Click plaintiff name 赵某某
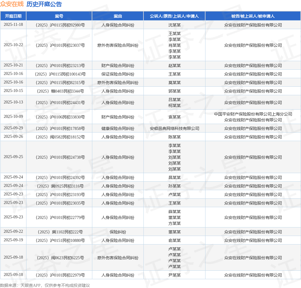This screenshot has height=288, width=301. pos(175,66)
